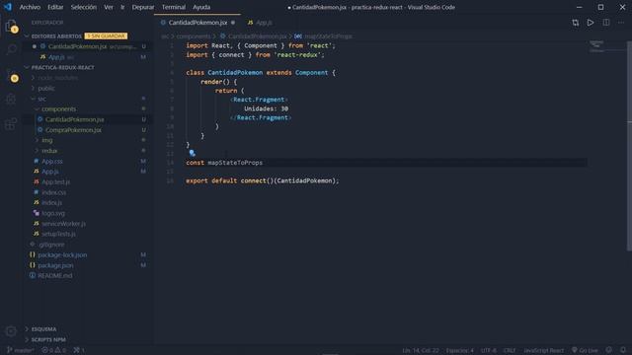Open README.md in file tree
Screen dimensions: 632x355
(x=55, y=276)
